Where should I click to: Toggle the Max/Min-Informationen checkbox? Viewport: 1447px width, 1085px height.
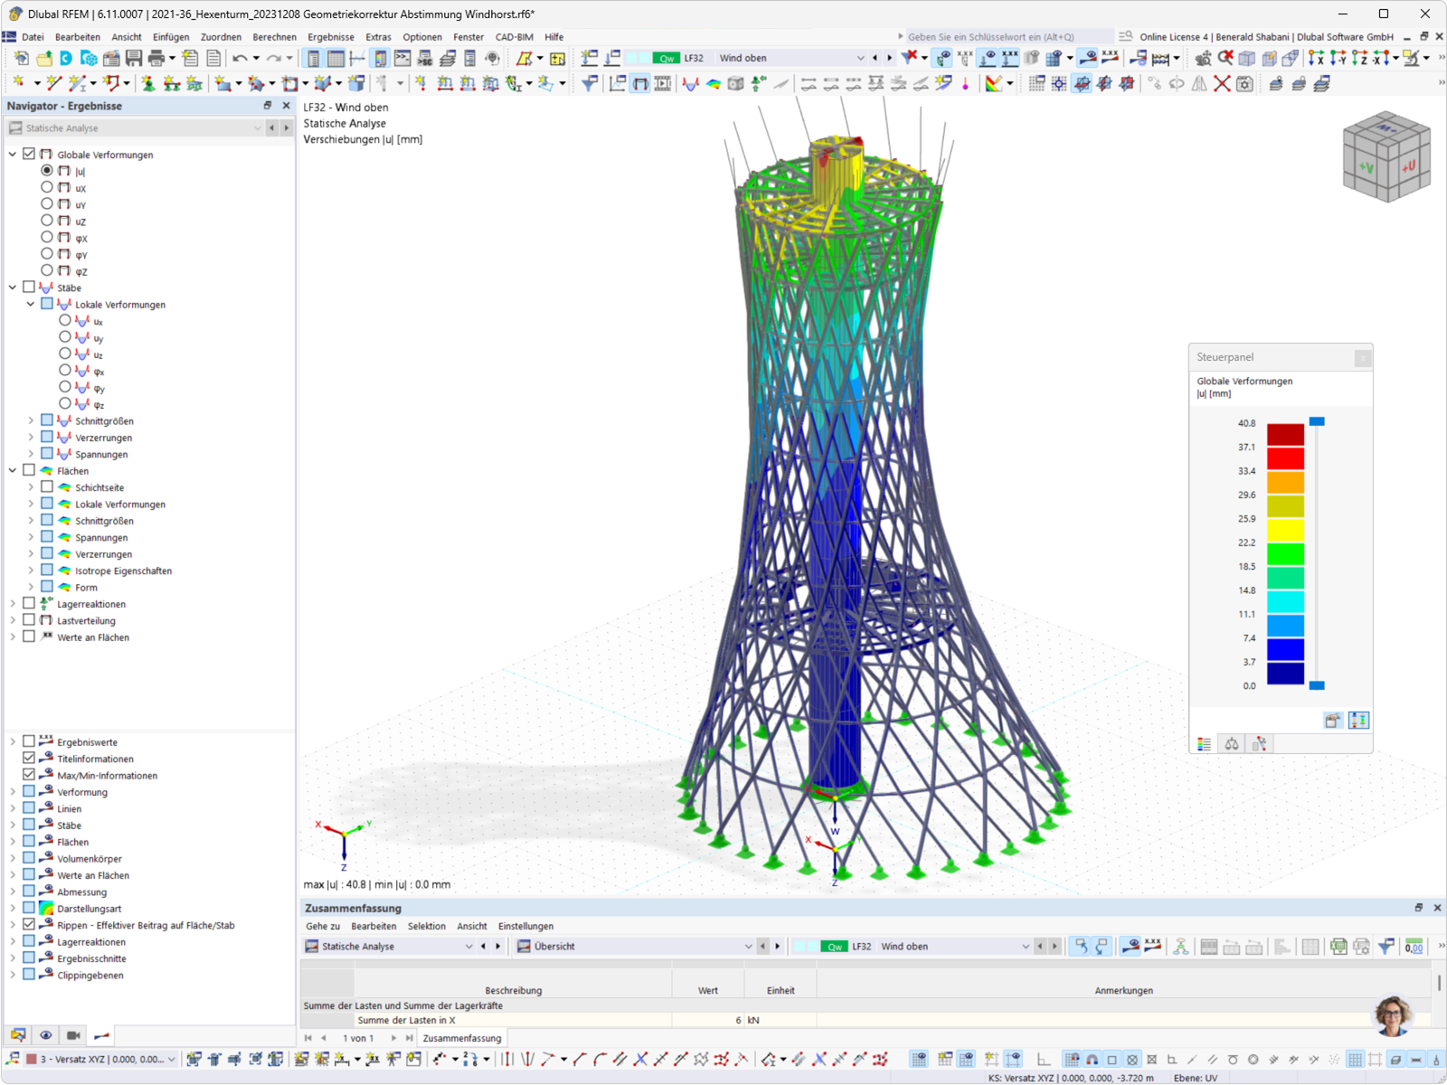pos(29,775)
